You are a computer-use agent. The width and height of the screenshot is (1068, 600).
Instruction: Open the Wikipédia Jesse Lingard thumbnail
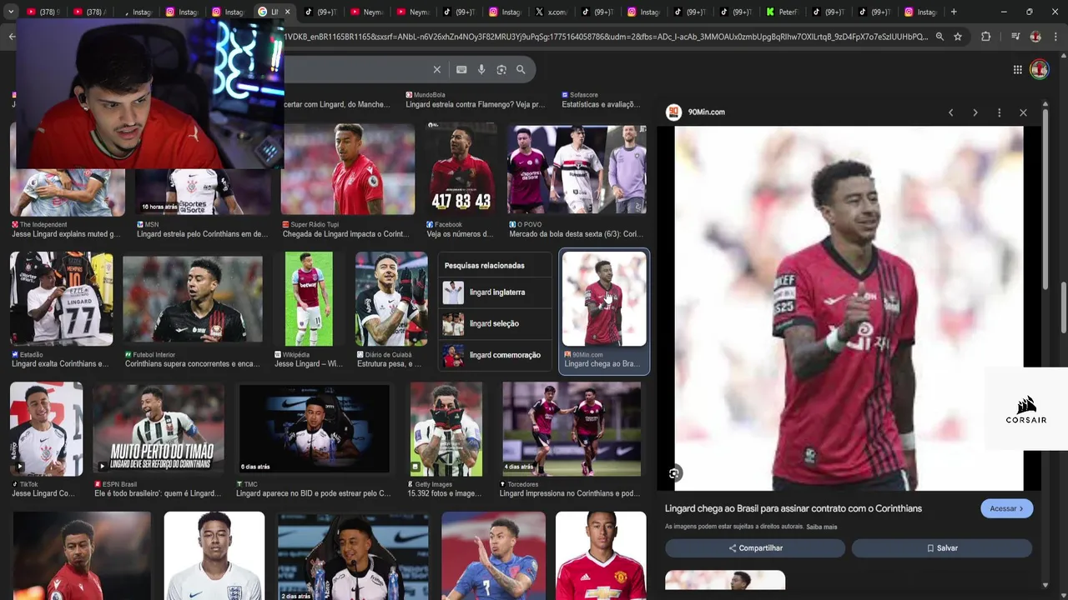coord(309,298)
